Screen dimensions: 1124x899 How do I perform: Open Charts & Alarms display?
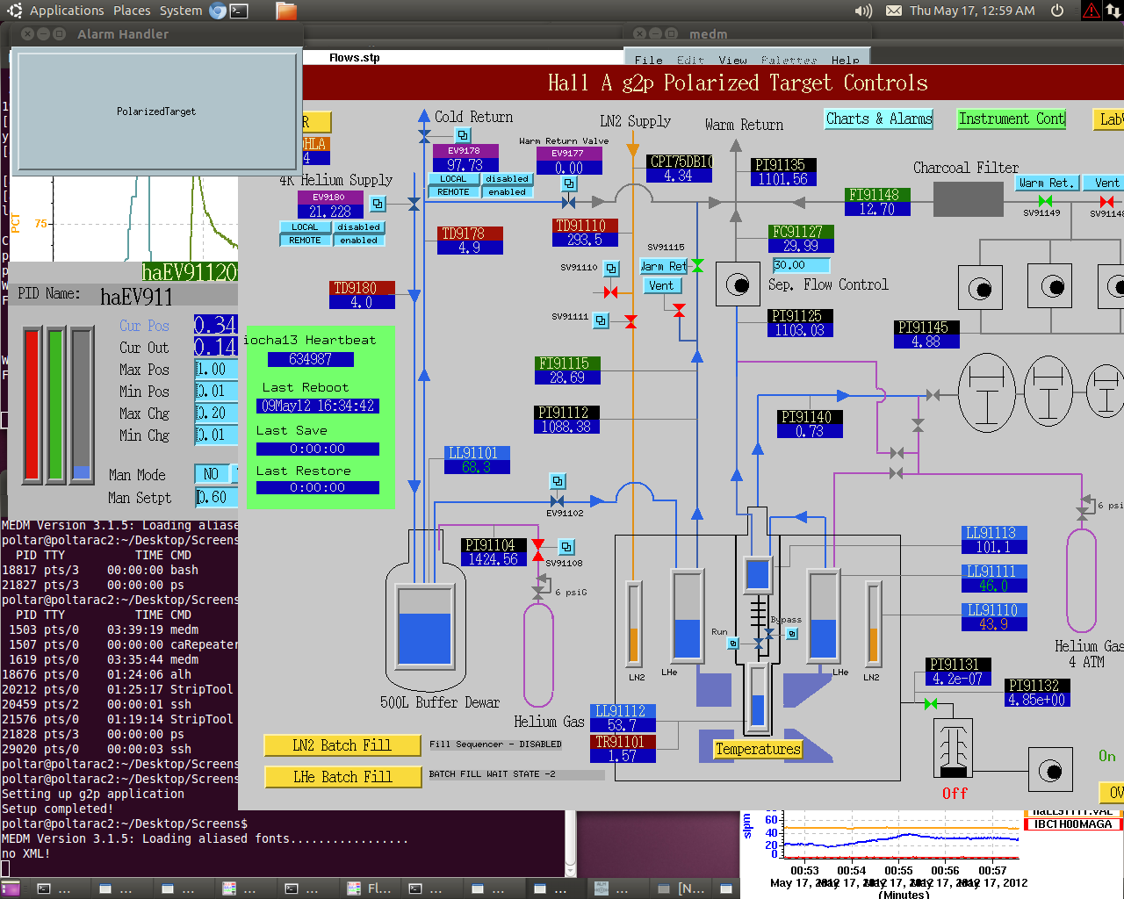[x=879, y=119]
